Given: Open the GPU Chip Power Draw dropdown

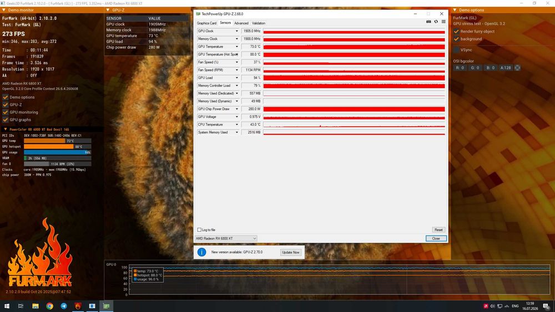Looking at the screenshot, I should 237,109.
